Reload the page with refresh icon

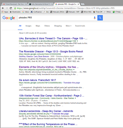click(x=11, y=8)
